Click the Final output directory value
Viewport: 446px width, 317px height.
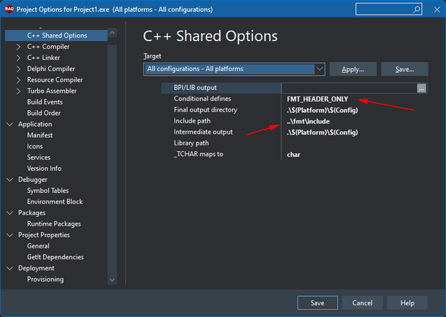click(322, 110)
